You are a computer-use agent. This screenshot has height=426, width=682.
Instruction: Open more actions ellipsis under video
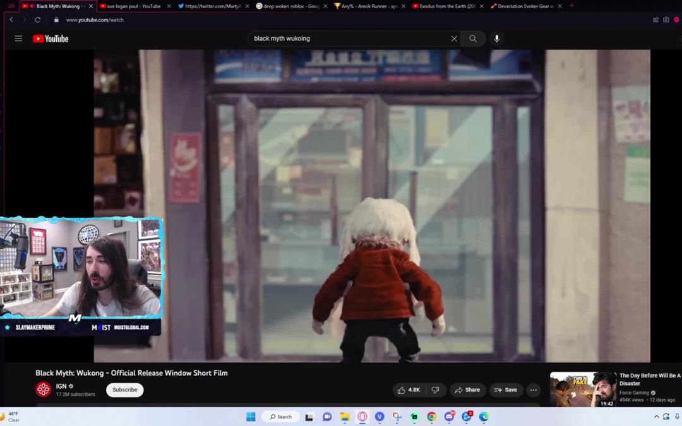(x=533, y=390)
